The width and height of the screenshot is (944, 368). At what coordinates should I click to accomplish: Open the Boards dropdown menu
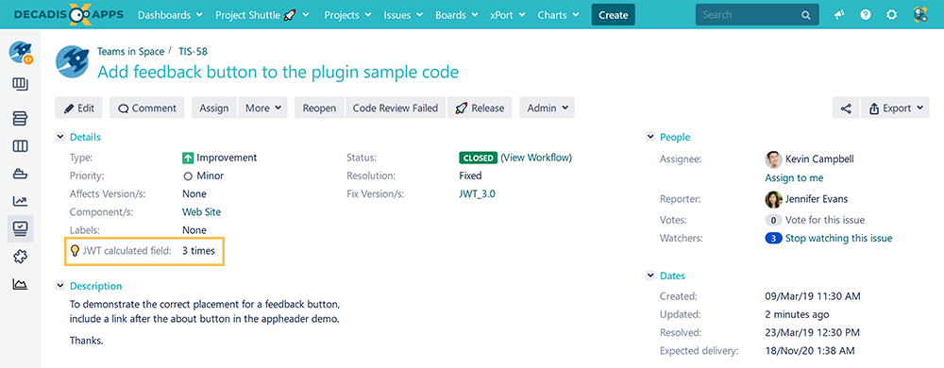coord(456,15)
